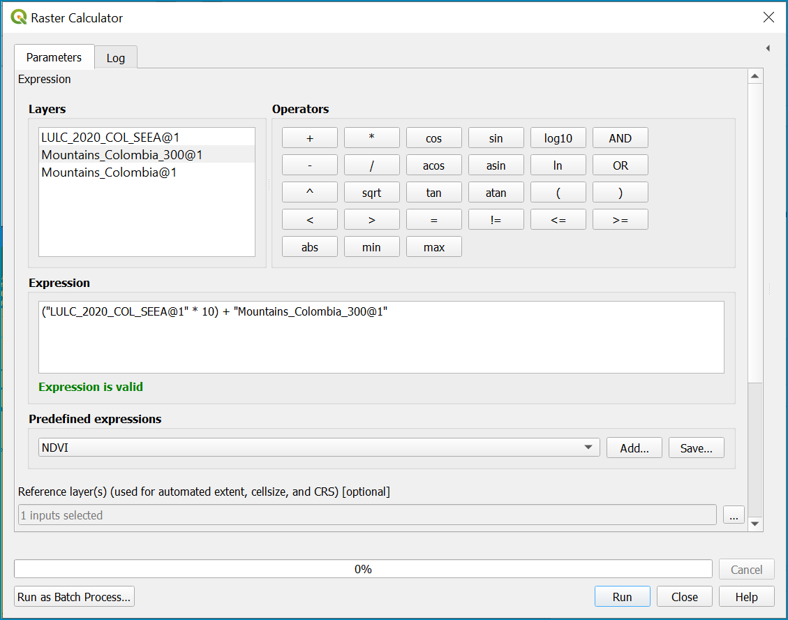Insert the equals operator

433,219
